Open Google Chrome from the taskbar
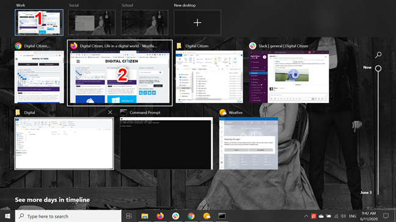396x222 pixels. coord(191,216)
